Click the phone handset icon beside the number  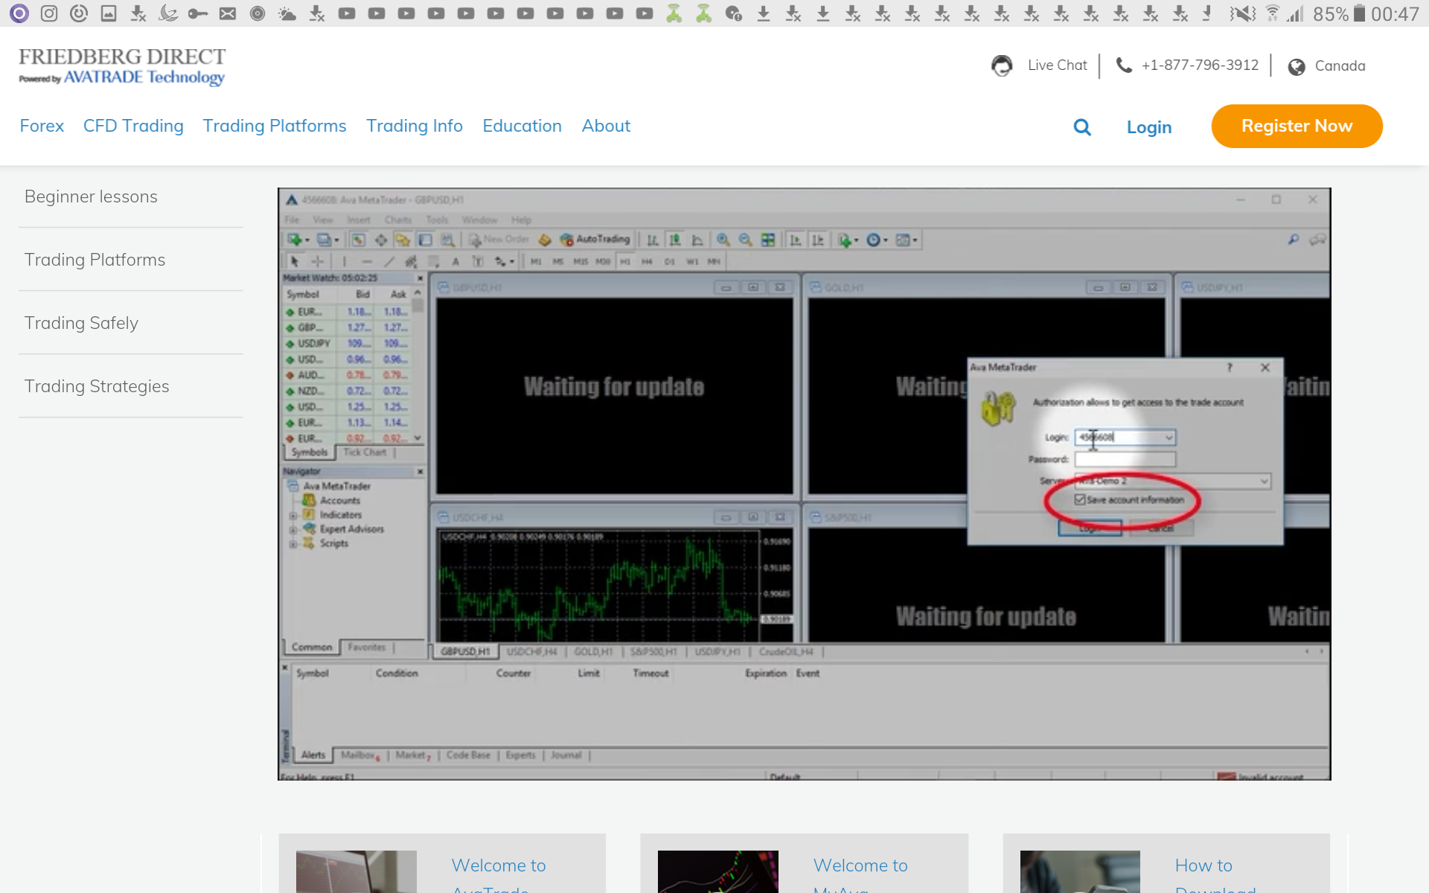1124,65
